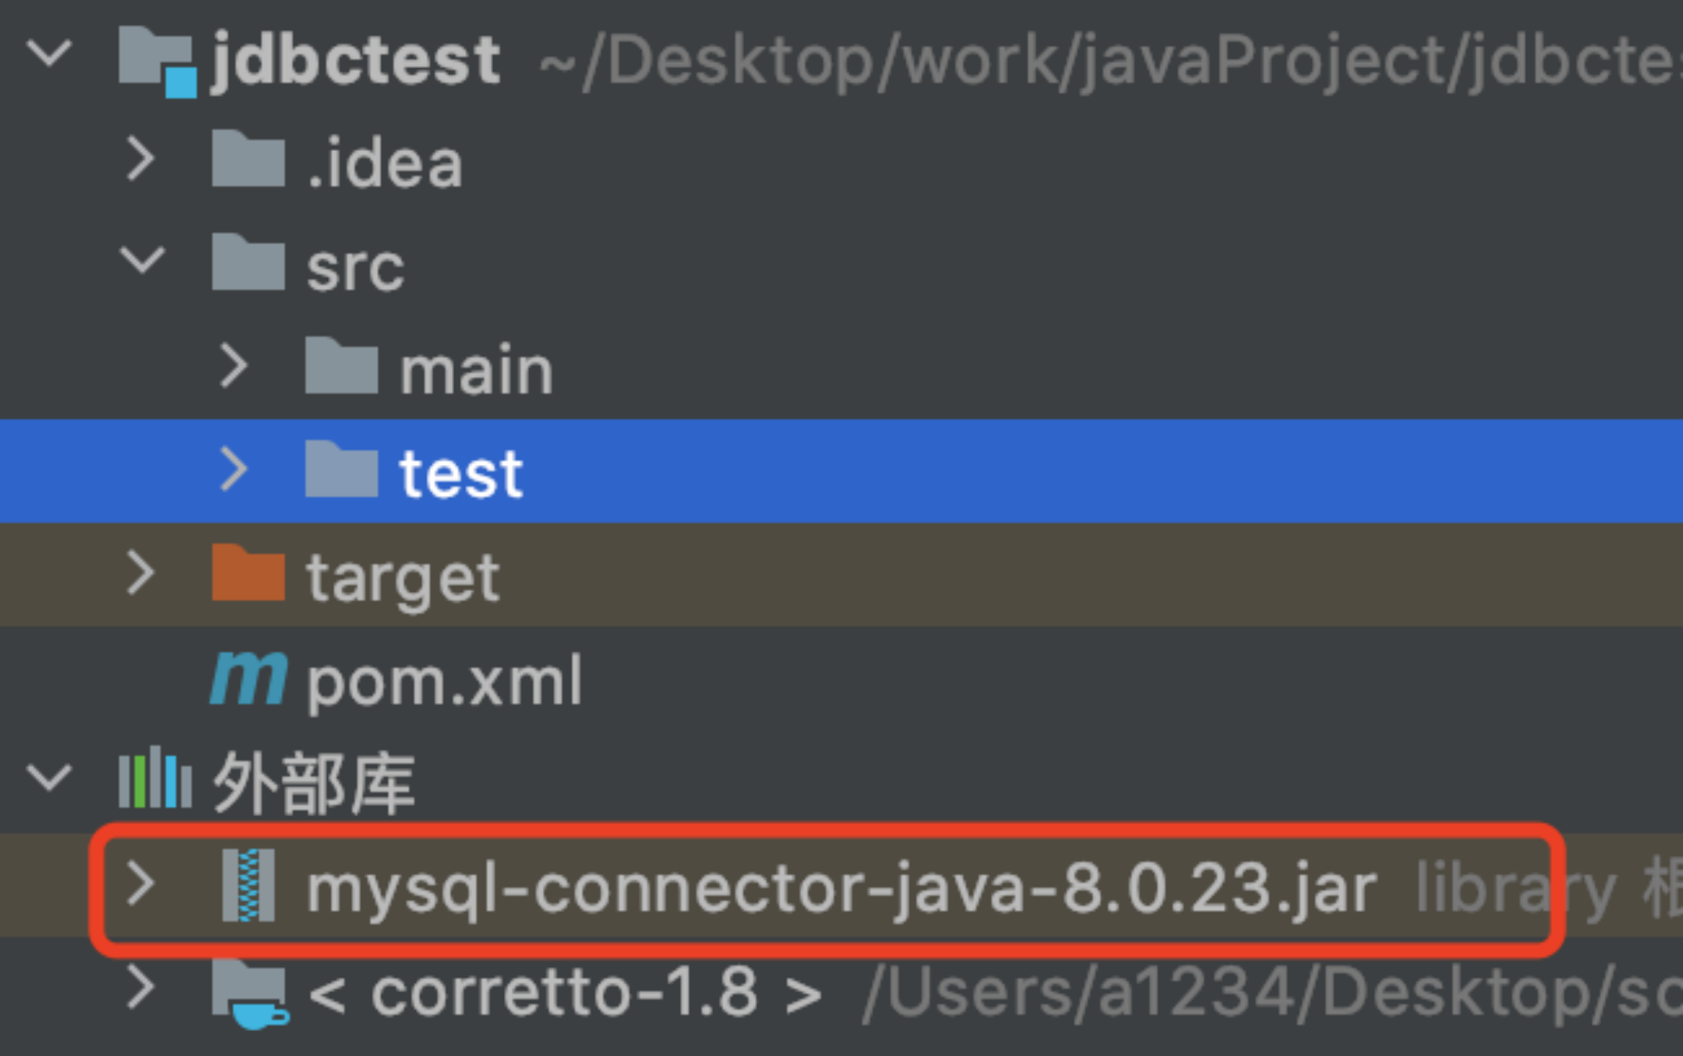1683x1056 pixels.
Task: Expand the selected test folder chevron
Action: coord(234,469)
